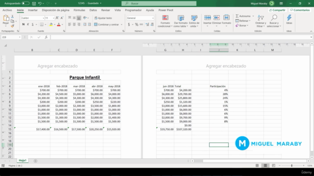Toggle italic K formatting
This screenshot has width=314, height=176.
(x=28, y=24)
